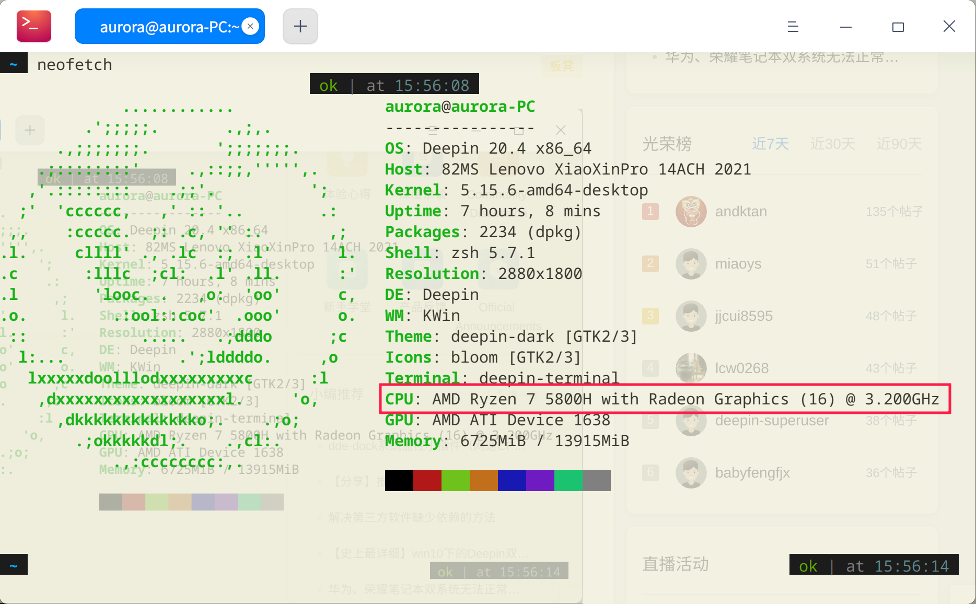The height and width of the screenshot is (604, 976).
Task: Click the bright 'GPU: AMD ATI Device 1638' line
Action: coord(498,420)
